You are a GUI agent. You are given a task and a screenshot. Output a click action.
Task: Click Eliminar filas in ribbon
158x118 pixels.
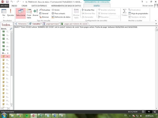click(88, 13)
